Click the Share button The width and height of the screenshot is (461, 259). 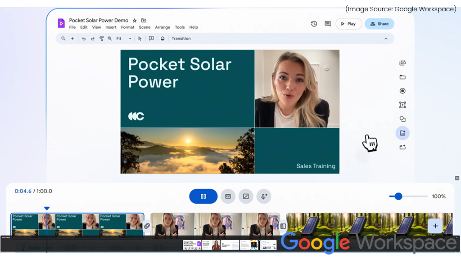[x=379, y=24]
